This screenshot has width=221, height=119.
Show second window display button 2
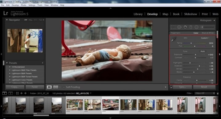[x=10, y=93]
